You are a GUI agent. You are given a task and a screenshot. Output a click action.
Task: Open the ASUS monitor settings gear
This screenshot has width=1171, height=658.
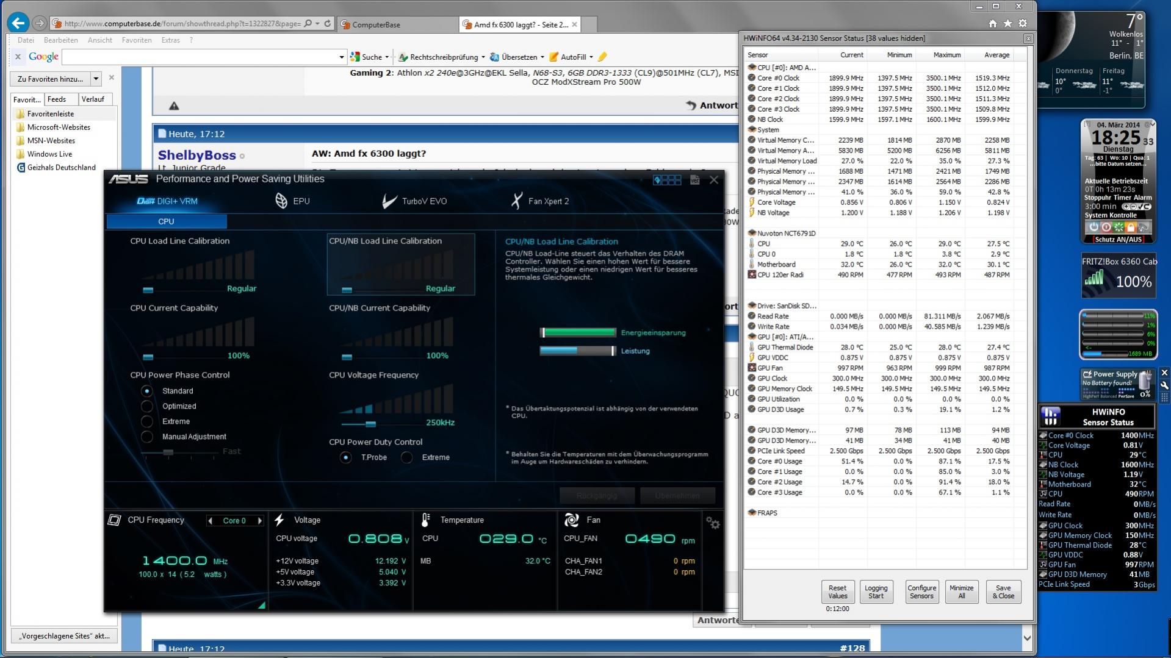click(x=713, y=523)
